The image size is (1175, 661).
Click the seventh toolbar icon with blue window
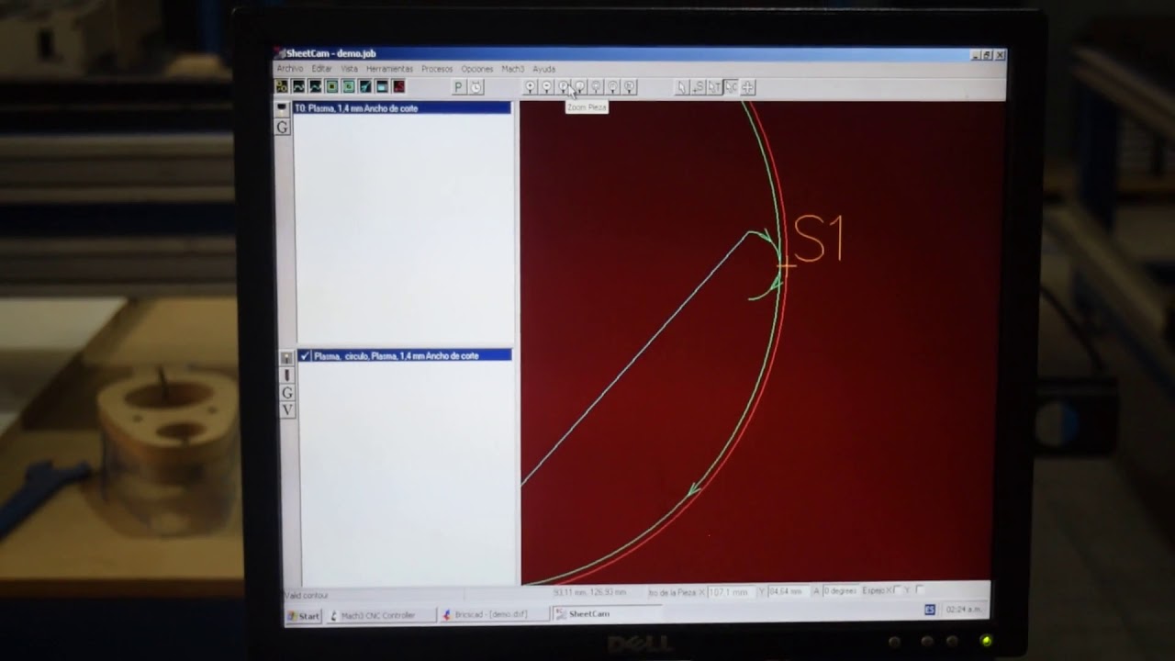(x=382, y=86)
